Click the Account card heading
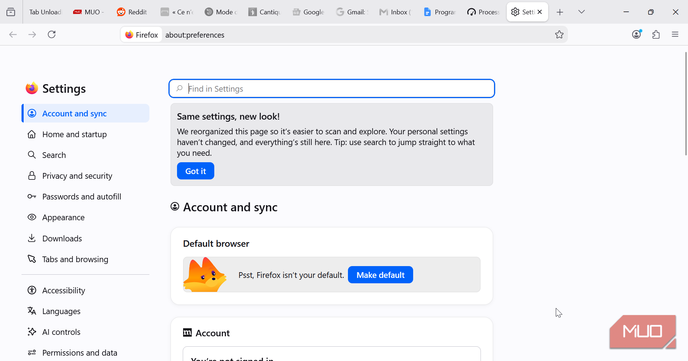688x361 pixels. tap(212, 333)
